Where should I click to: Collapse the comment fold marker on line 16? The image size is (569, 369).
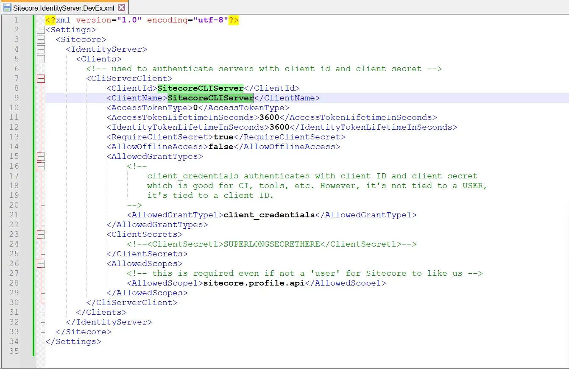tap(41, 166)
